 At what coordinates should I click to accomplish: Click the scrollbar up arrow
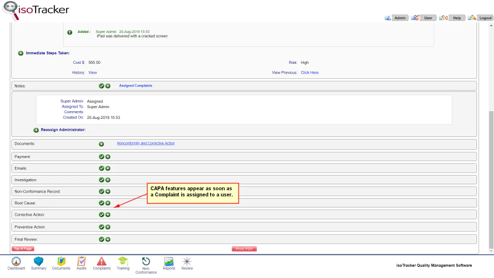pos(491,26)
